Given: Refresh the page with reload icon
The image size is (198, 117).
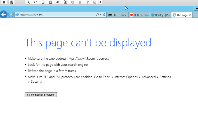Looking at the screenshot, I should (x=104, y=15).
